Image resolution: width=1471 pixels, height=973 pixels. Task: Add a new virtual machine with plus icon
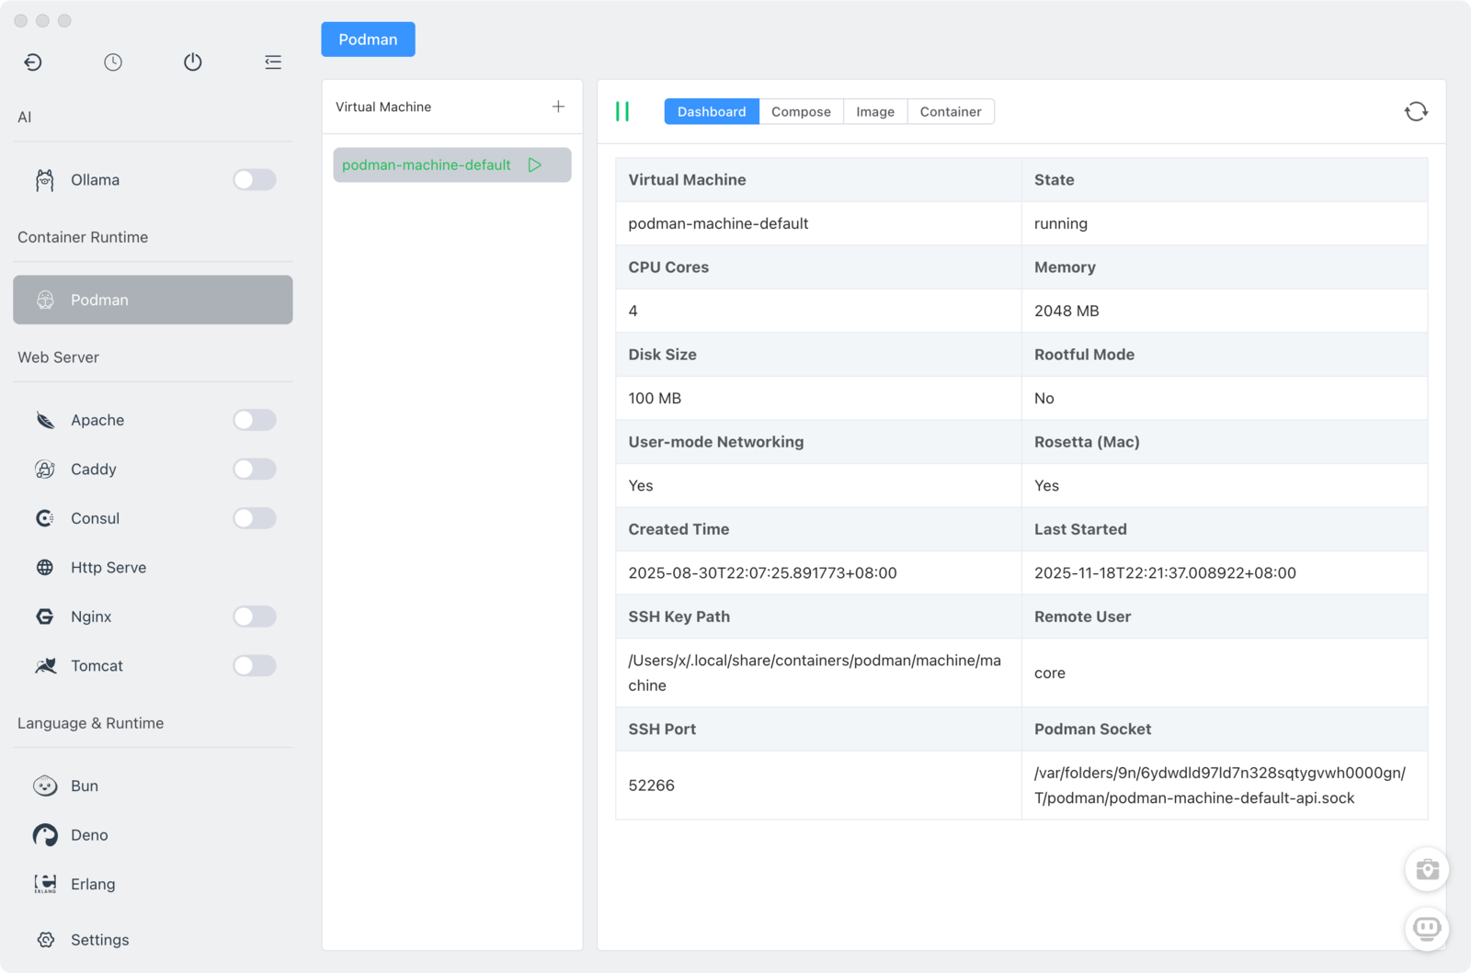558,107
